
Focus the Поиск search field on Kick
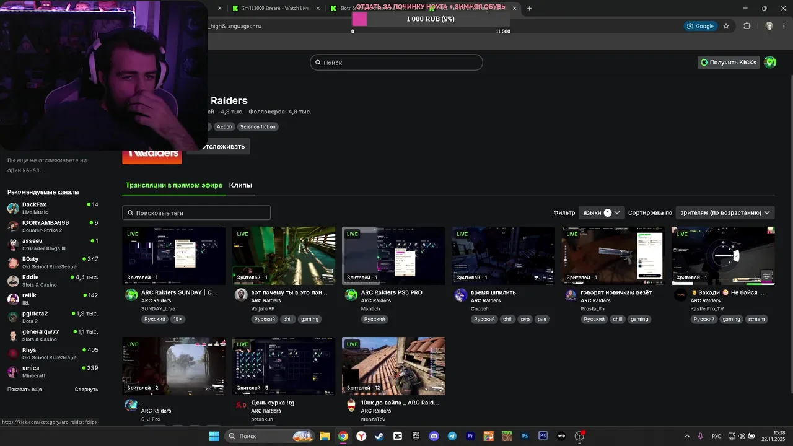pos(396,63)
